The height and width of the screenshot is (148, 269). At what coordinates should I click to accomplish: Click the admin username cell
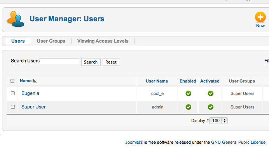pos(157,107)
